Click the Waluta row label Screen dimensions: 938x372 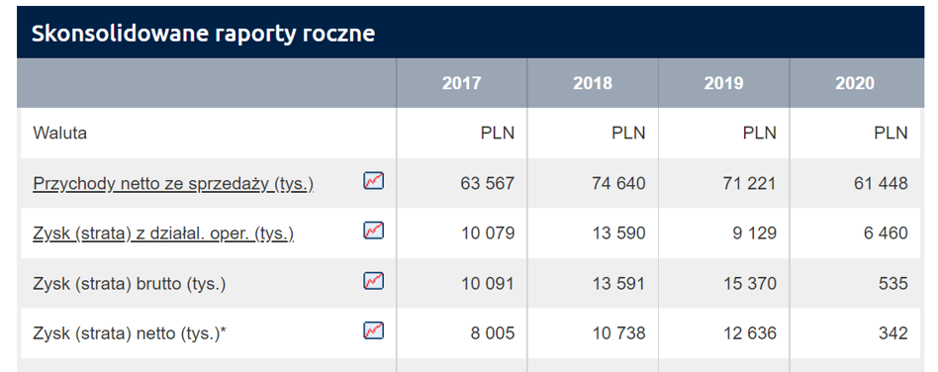click(x=59, y=133)
